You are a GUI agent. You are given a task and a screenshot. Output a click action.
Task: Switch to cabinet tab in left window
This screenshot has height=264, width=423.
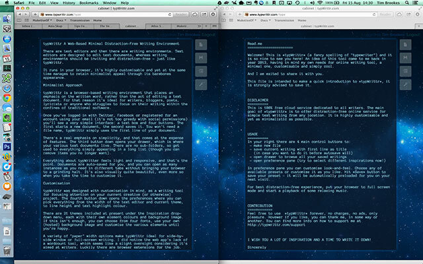click(132, 26)
